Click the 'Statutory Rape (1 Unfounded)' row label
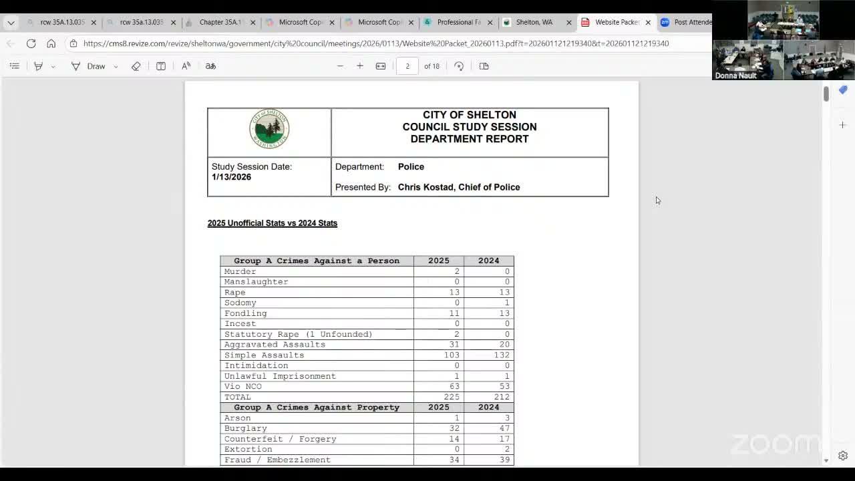 click(299, 334)
